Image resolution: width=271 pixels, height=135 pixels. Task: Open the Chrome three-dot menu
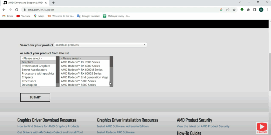[267, 10]
